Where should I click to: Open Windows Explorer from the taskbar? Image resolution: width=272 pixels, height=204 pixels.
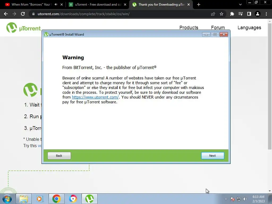tap(24, 199)
